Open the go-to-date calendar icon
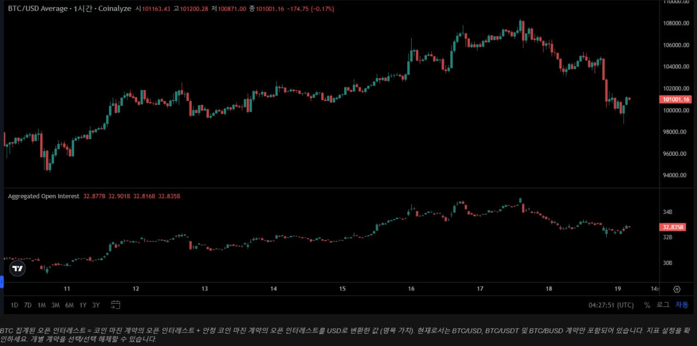 [x=115, y=305]
